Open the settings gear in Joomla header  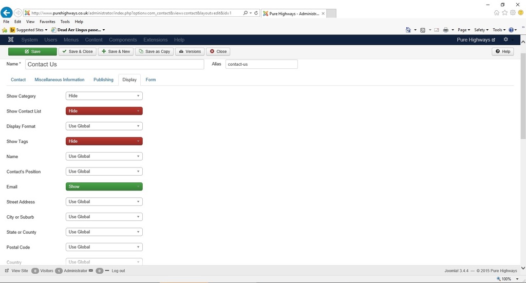pyautogui.click(x=505, y=40)
